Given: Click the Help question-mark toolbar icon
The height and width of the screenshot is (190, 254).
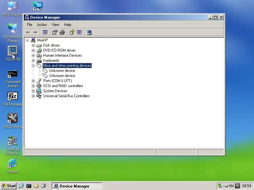Looking at the screenshot, I should 72,33.
